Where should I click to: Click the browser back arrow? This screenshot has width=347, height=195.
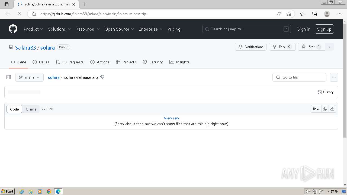(x=8, y=14)
